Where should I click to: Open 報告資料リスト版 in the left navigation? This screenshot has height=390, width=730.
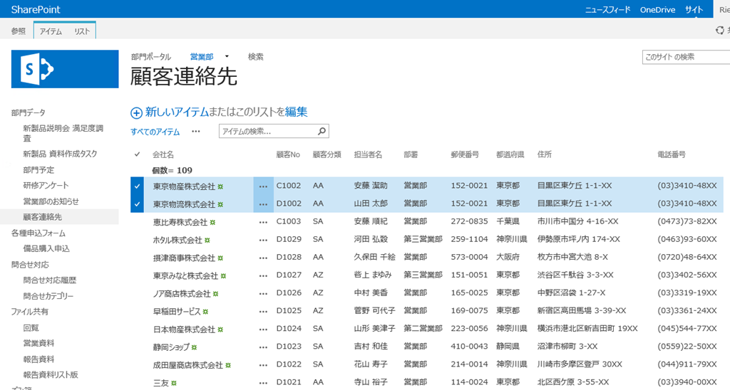point(51,374)
